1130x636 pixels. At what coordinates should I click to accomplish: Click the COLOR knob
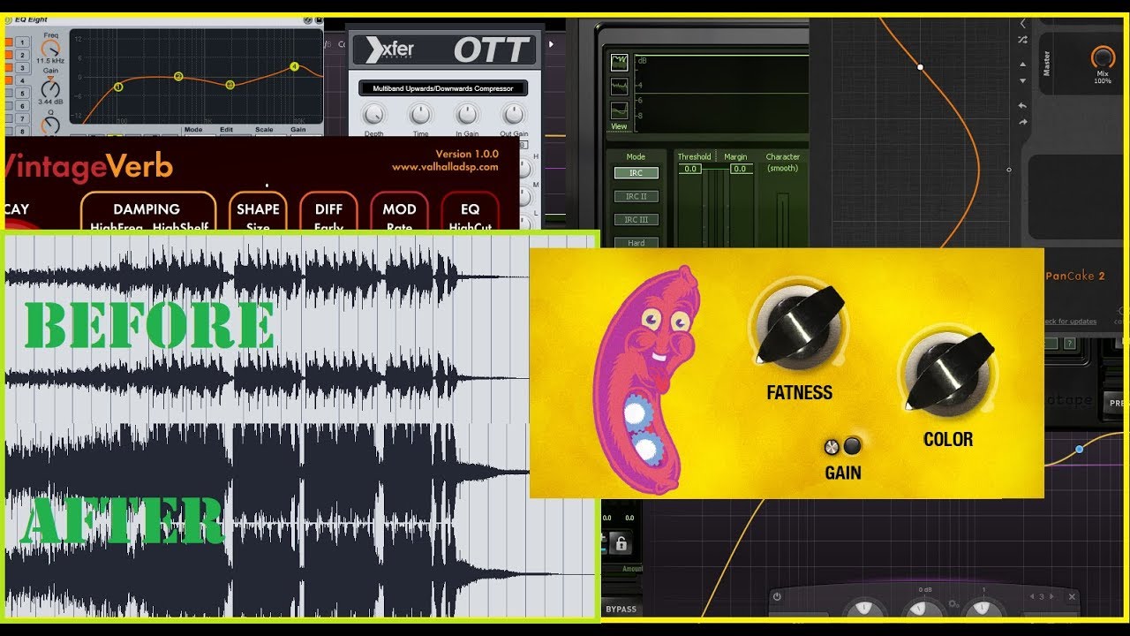tap(947, 371)
